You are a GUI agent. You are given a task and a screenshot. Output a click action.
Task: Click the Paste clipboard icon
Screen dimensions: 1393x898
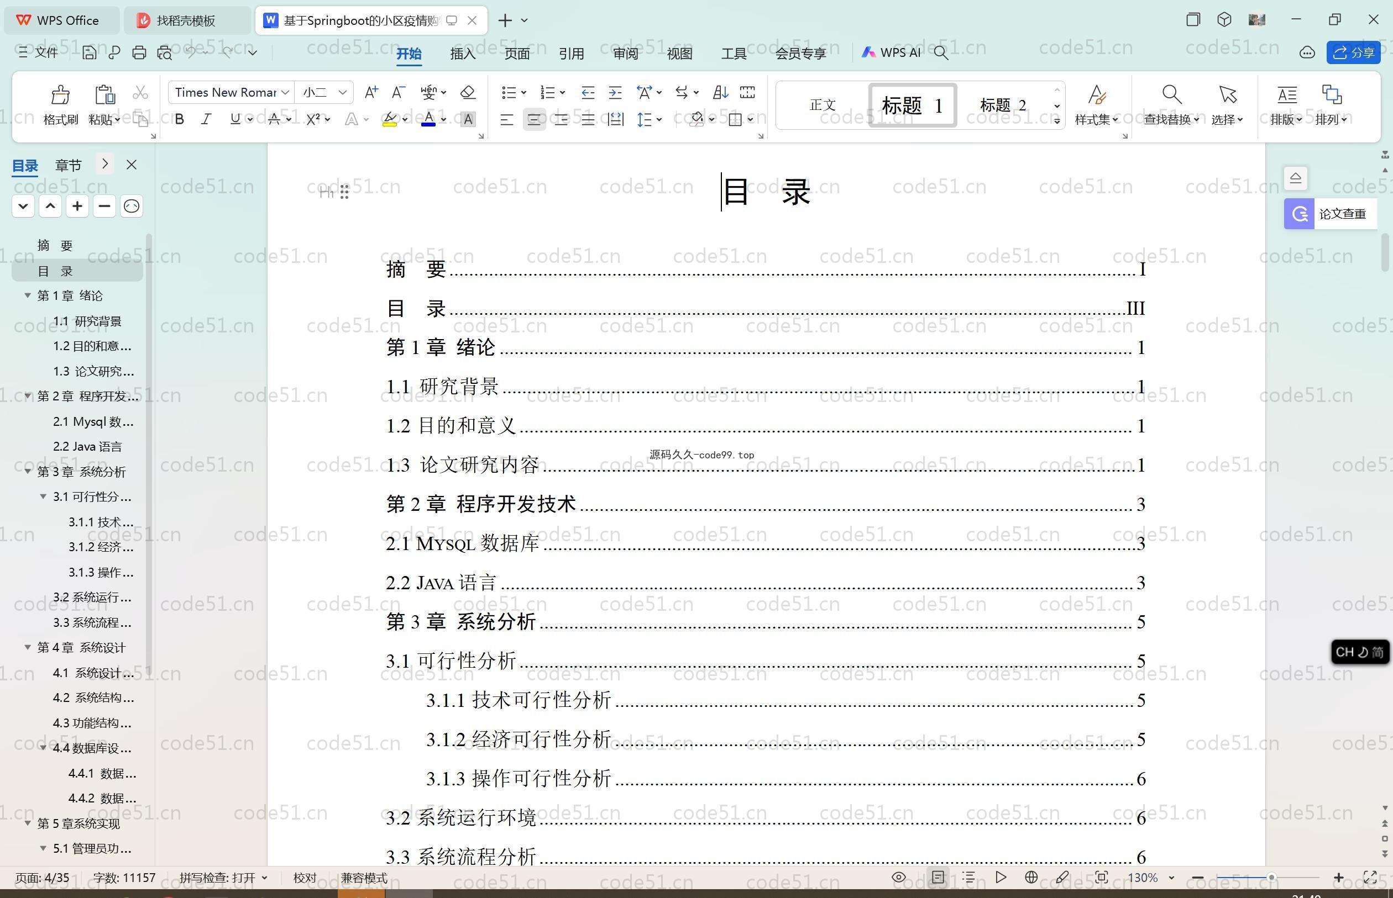(x=104, y=94)
